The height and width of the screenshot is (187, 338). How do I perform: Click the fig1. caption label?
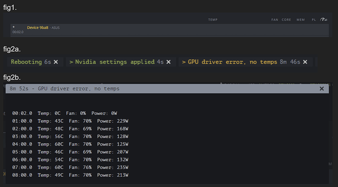(10, 8)
